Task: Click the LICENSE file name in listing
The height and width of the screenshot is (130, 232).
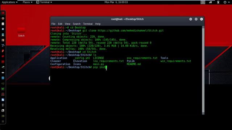Action: pos(98,58)
